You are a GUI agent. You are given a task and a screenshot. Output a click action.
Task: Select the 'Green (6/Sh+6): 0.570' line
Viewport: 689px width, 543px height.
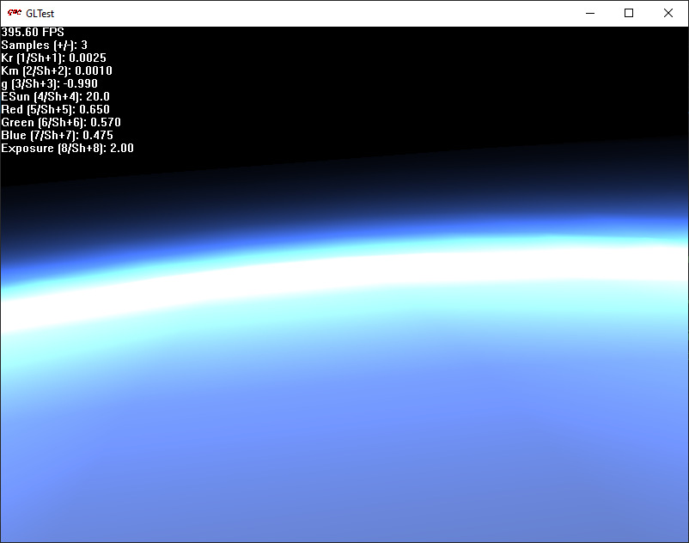coord(61,122)
